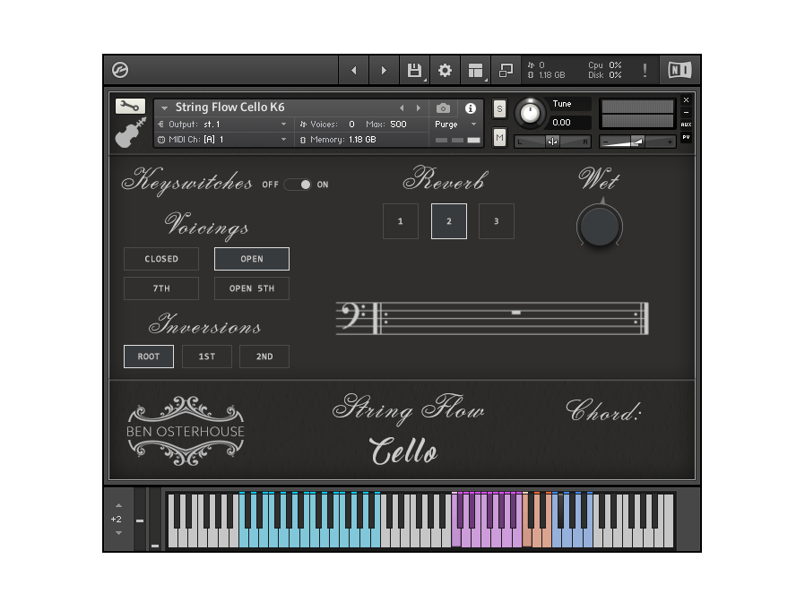Viewport: 805px width, 602px height.
Task: Open the Purge dropdown menu
Action: (456, 125)
